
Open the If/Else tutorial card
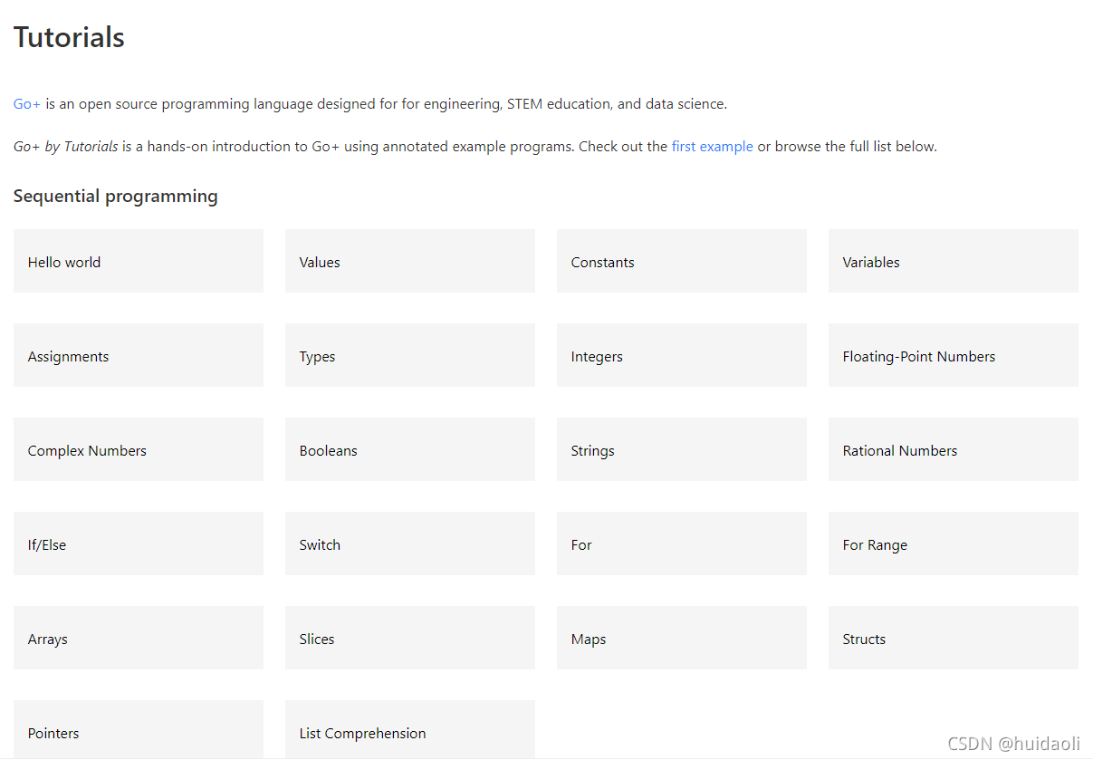139,544
